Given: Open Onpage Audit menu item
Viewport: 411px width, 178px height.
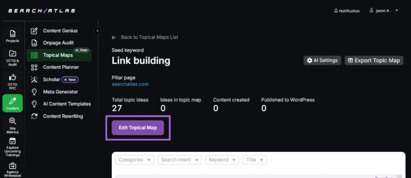Looking at the screenshot, I should tap(59, 43).
